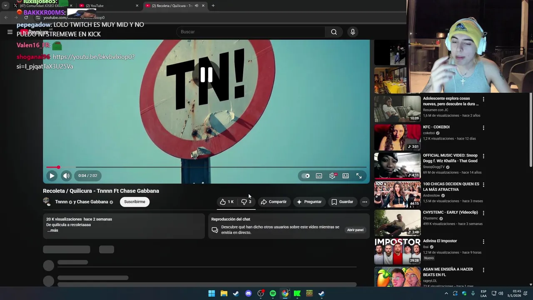
Task: Click the Tnnnn channel avatar
Action: point(47,201)
